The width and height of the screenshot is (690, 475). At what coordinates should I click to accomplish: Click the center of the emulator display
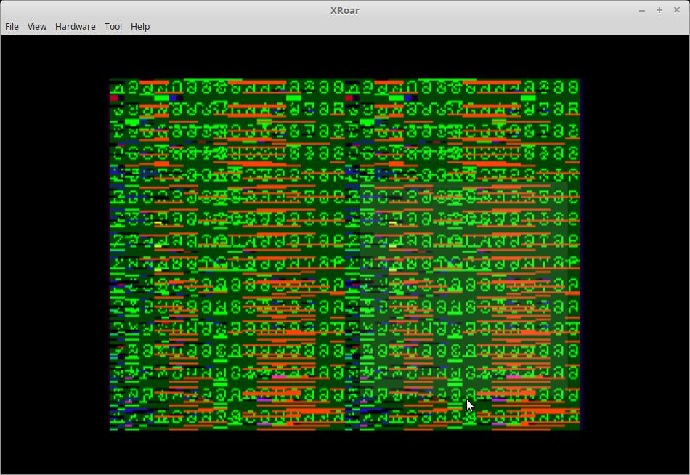tap(345, 254)
